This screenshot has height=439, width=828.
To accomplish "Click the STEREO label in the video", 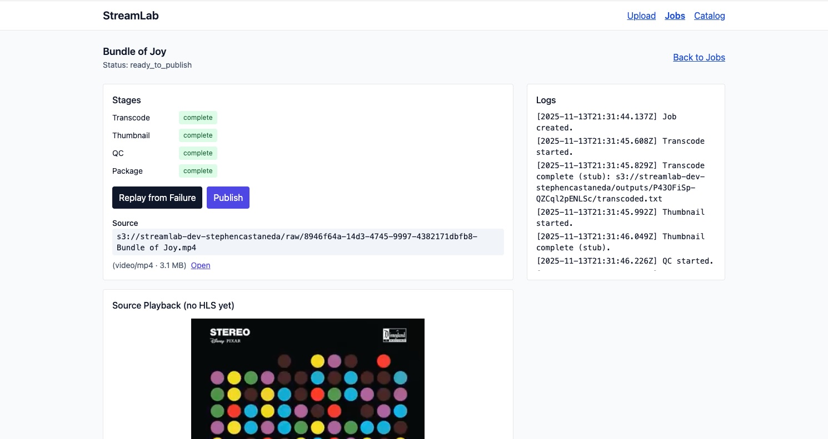I will coord(230,332).
